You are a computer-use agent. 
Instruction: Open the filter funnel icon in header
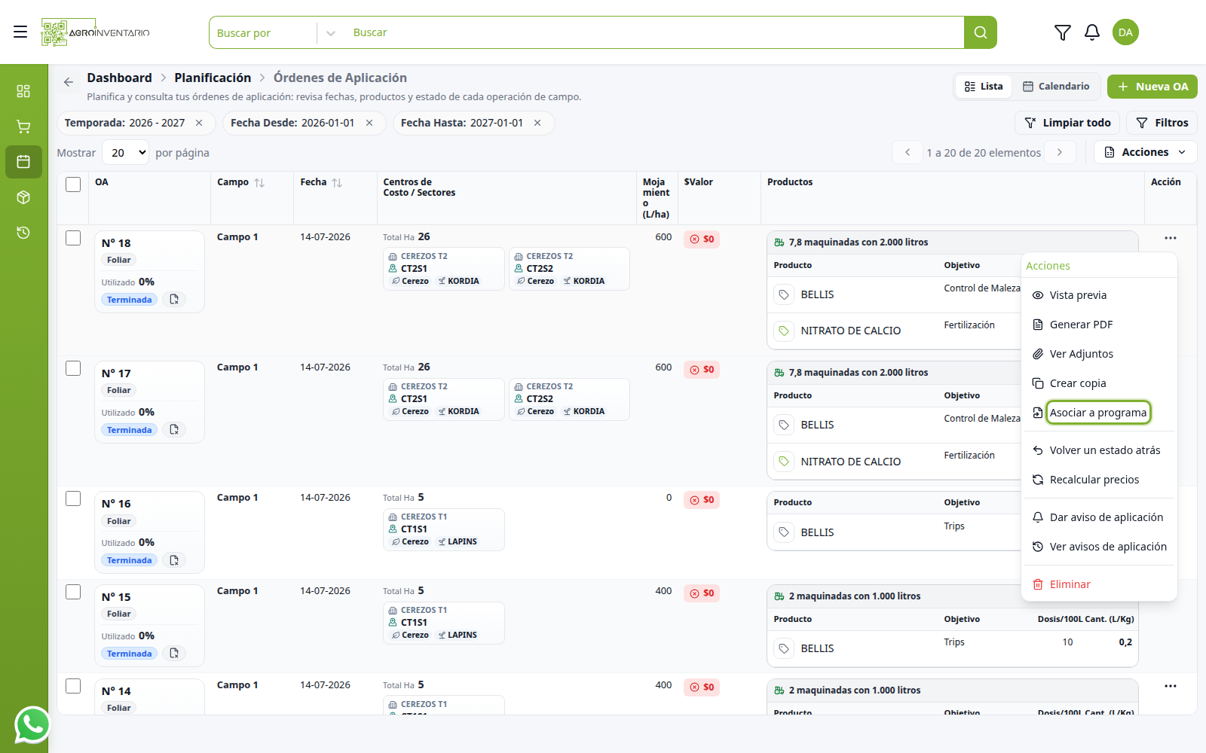tap(1062, 32)
